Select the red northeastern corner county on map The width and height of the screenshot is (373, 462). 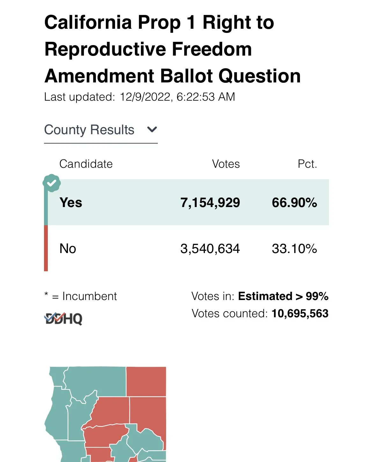tap(146, 381)
